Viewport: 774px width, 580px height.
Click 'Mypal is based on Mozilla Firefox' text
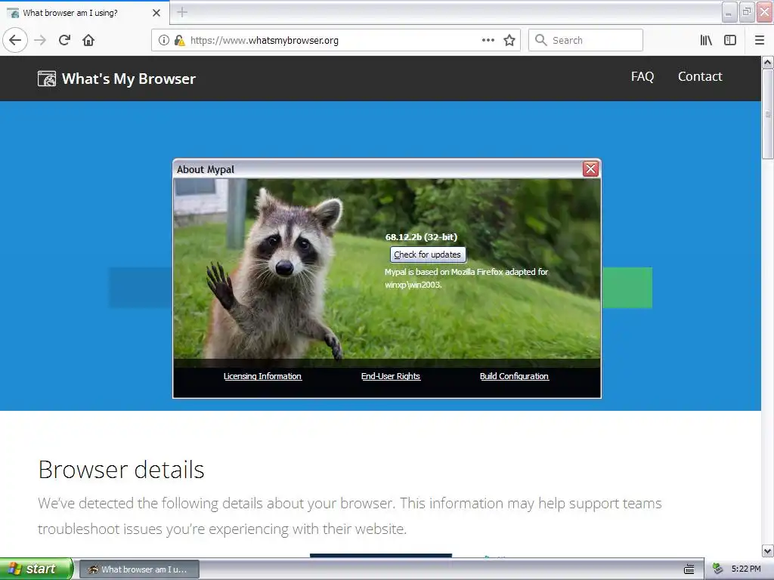click(x=466, y=278)
